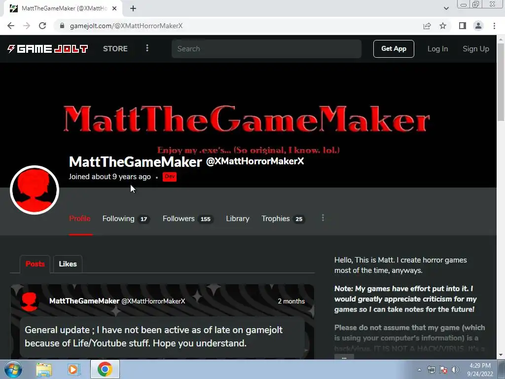Click the Game Jolt logo
The image size is (505, 379).
tap(48, 49)
